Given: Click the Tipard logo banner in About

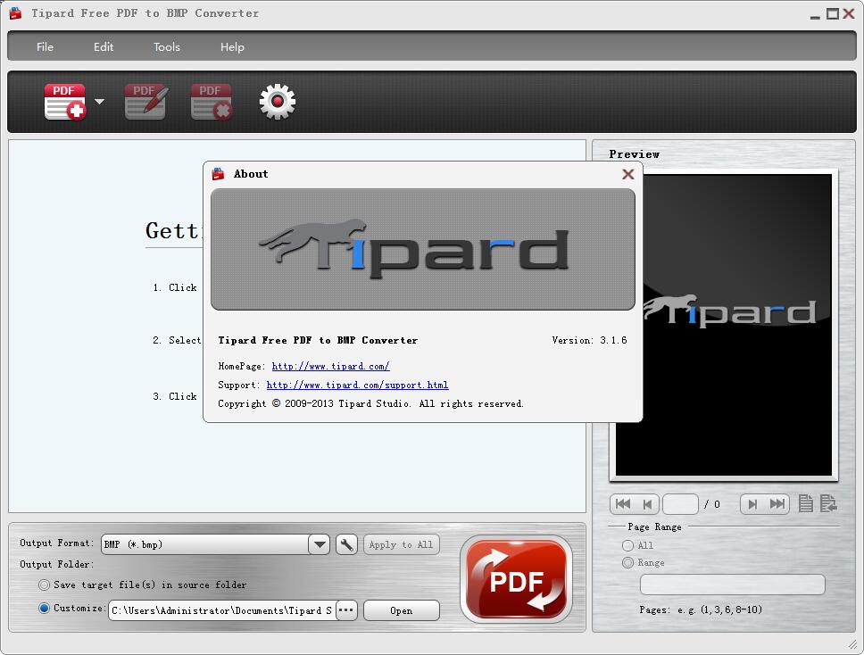Looking at the screenshot, I should 423,249.
